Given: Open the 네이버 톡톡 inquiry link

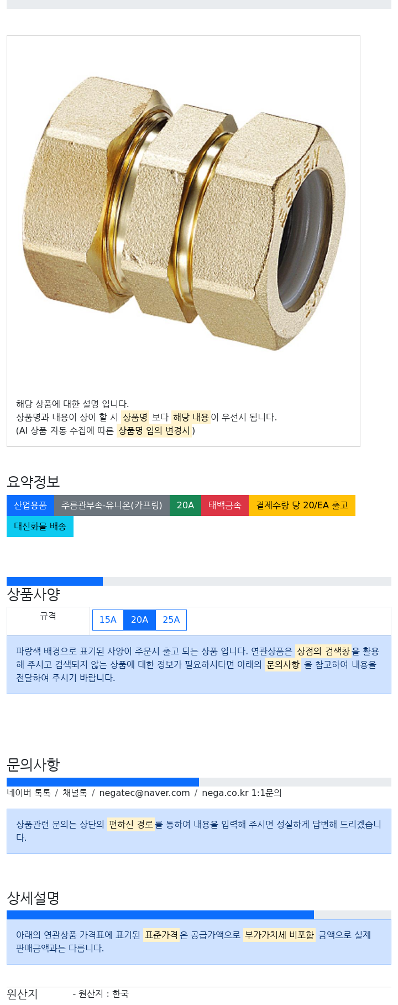Looking at the screenshot, I should pyautogui.click(x=29, y=793).
